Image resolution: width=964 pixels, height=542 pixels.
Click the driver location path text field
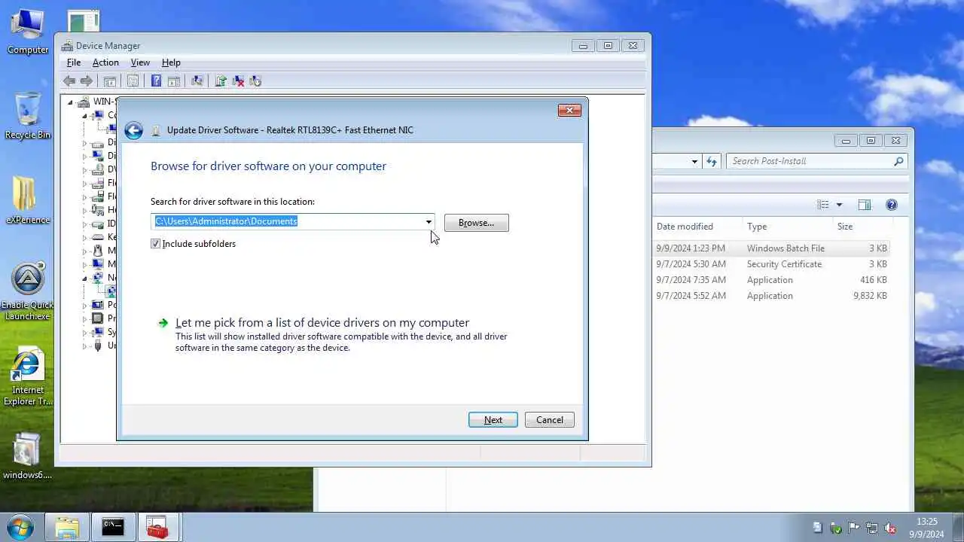click(287, 221)
